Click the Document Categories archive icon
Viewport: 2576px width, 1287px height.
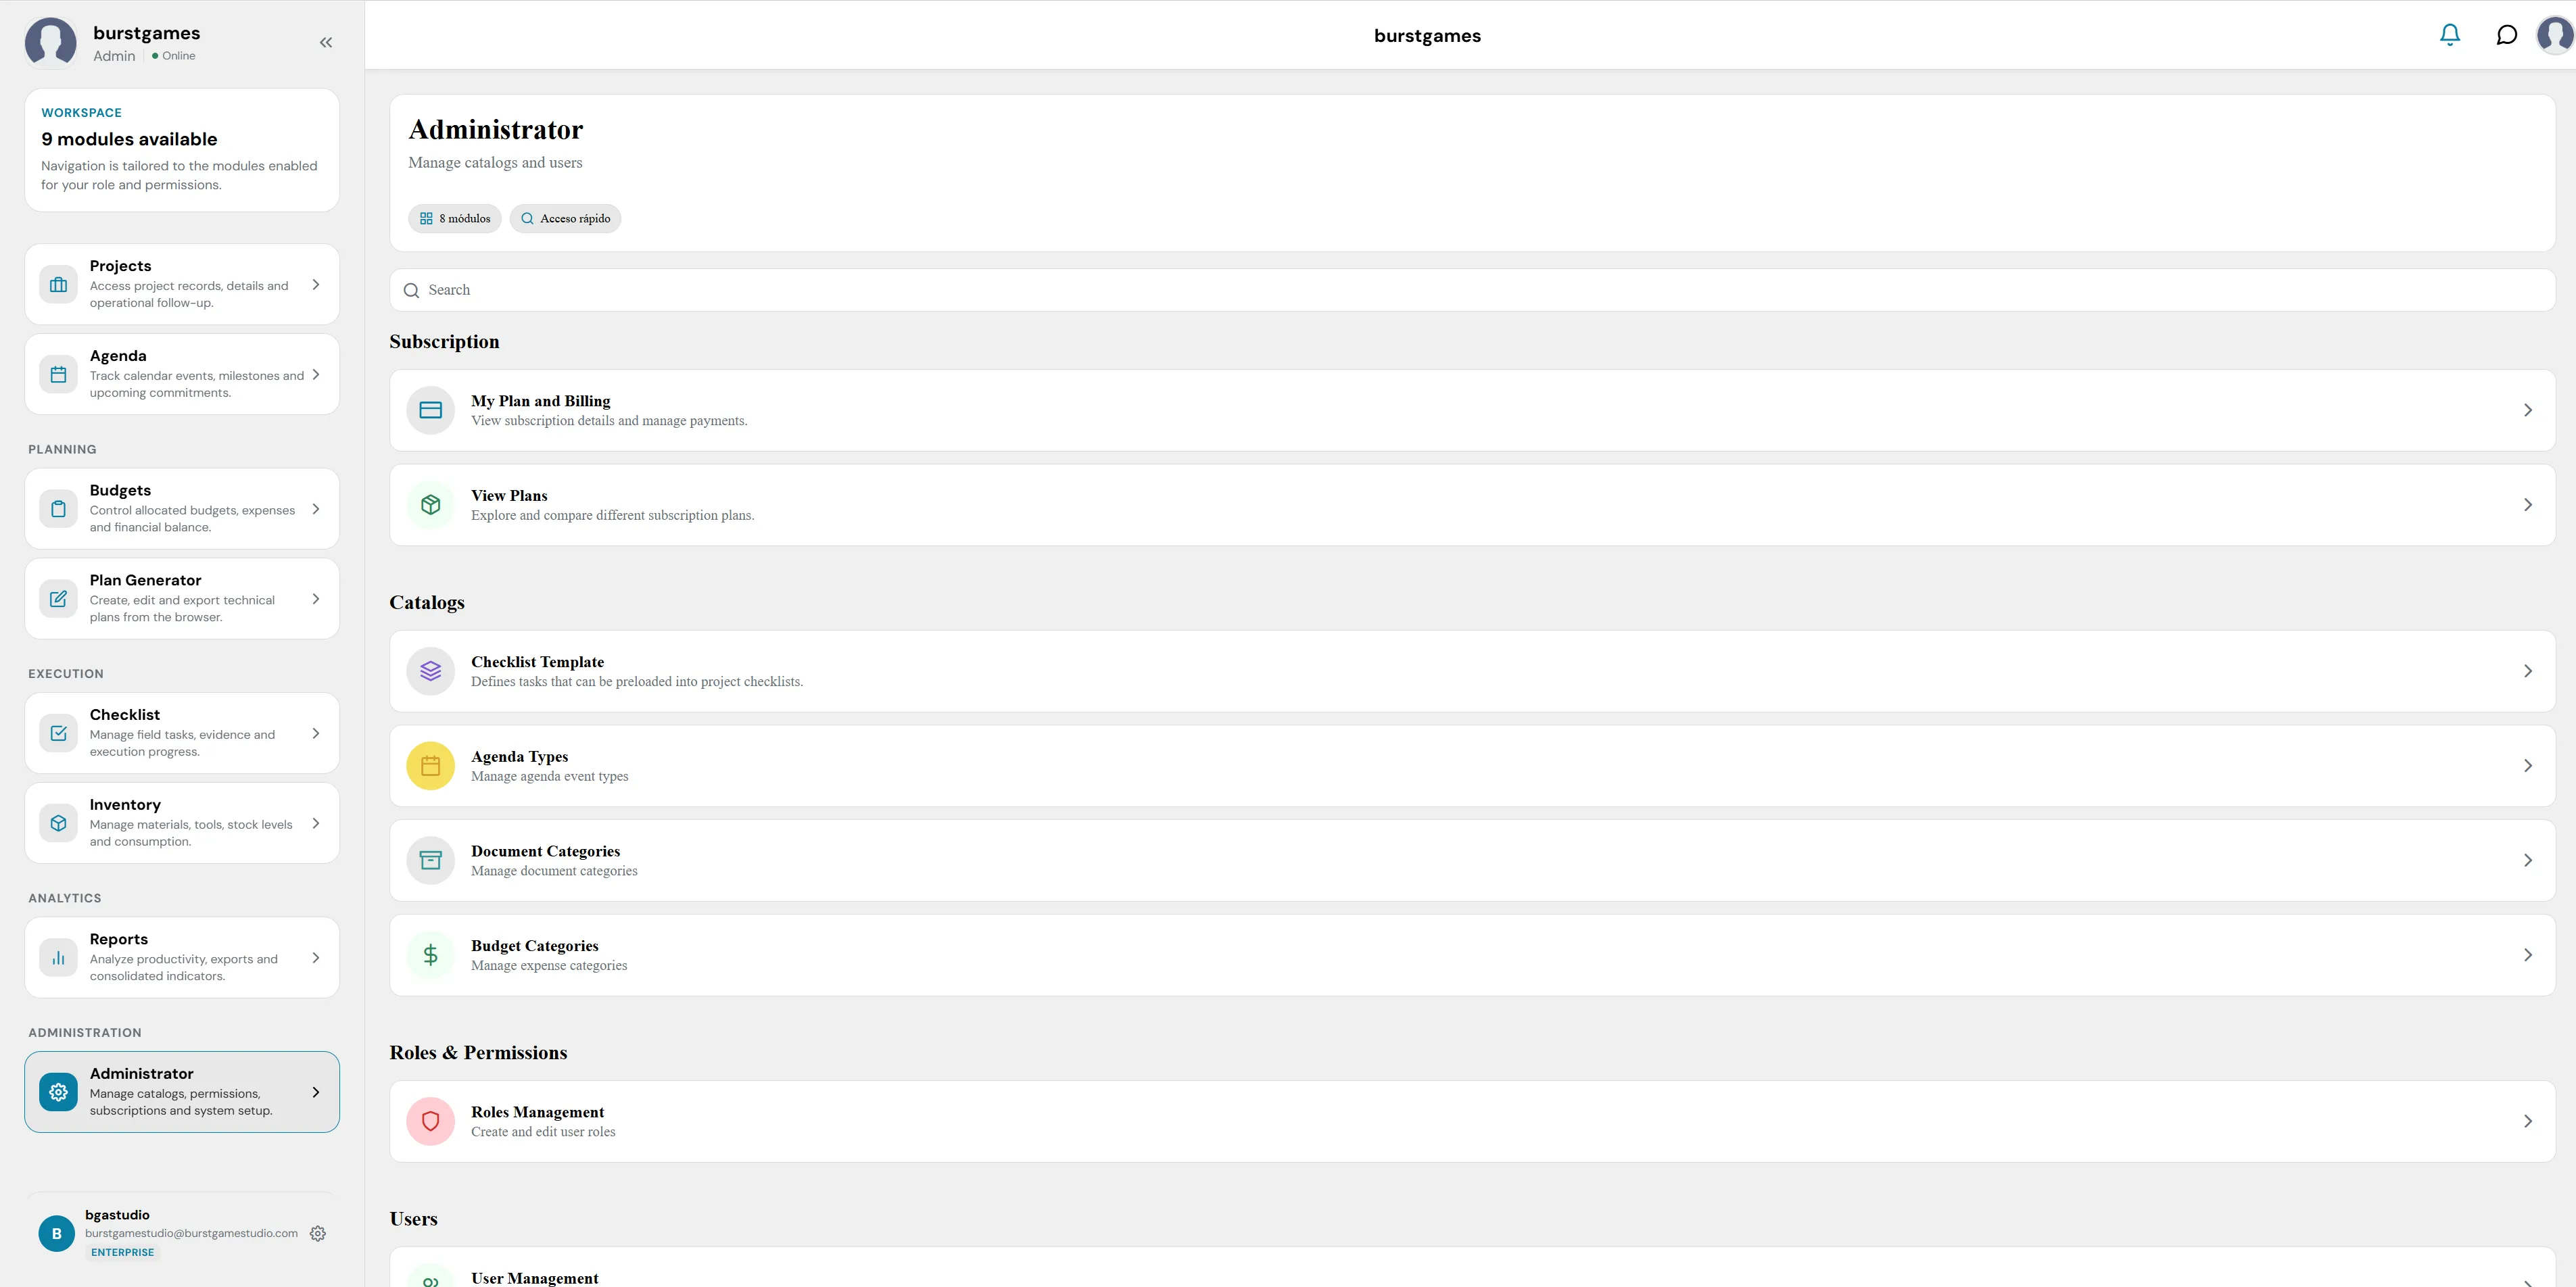coord(430,860)
